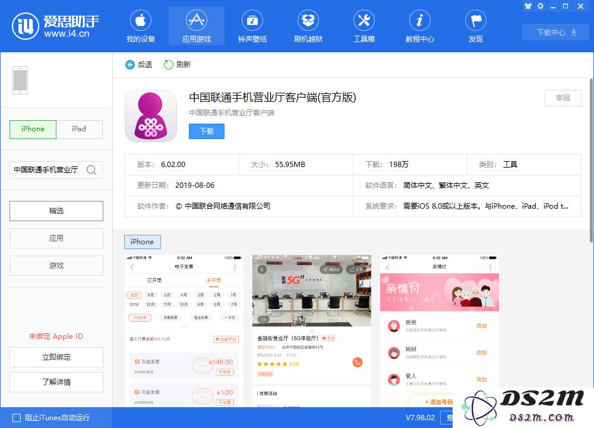Click the 举报 report button
The width and height of the screenshot is (594, 428).
pos(563,98)
